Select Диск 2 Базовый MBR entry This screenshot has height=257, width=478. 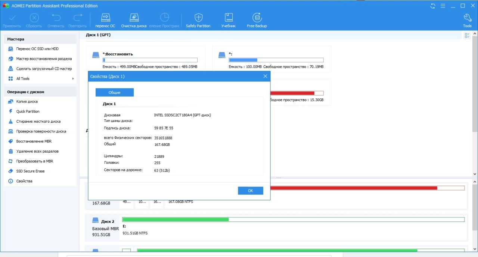click(x=102, y=228)
